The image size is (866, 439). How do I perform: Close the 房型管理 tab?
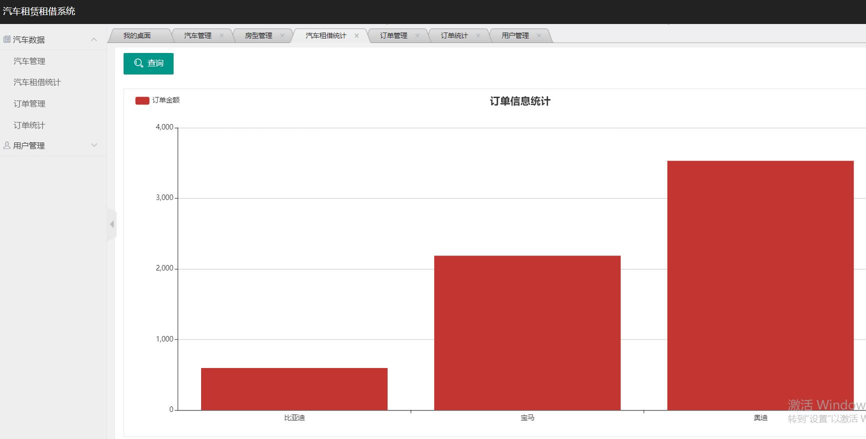[x=282, y=35]
